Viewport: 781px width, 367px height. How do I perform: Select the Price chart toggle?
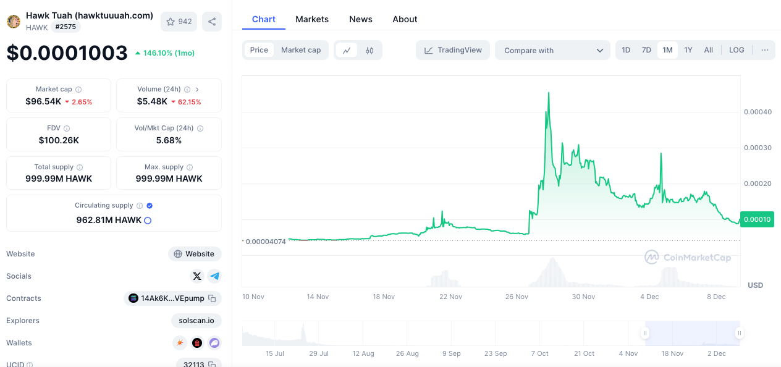click(x=259, y=50)
